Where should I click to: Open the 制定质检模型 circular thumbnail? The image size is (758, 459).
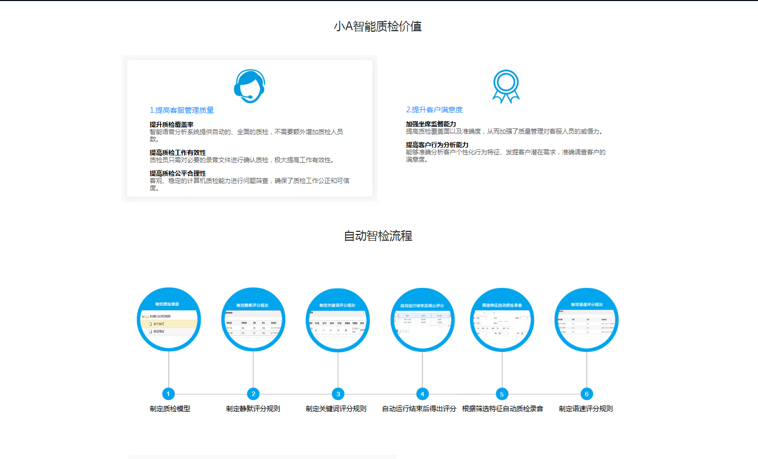pyautogui.click(x=169, y=319)
